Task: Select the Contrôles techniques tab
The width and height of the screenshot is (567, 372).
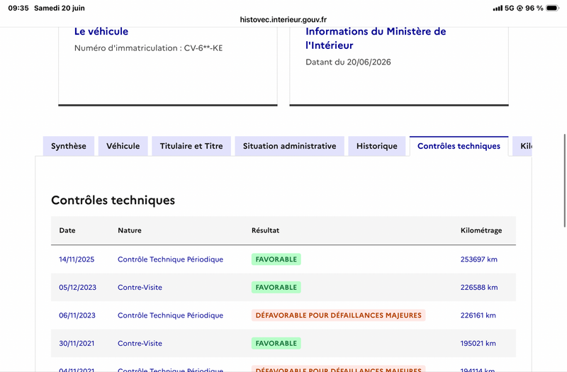Action: point(459,146)
